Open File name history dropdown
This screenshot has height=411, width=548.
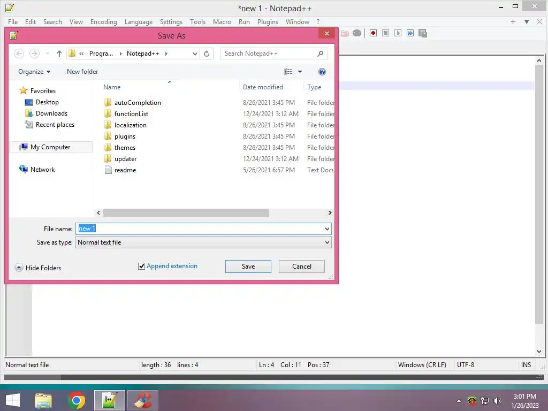pyautogui.click(x=327, y=229)
